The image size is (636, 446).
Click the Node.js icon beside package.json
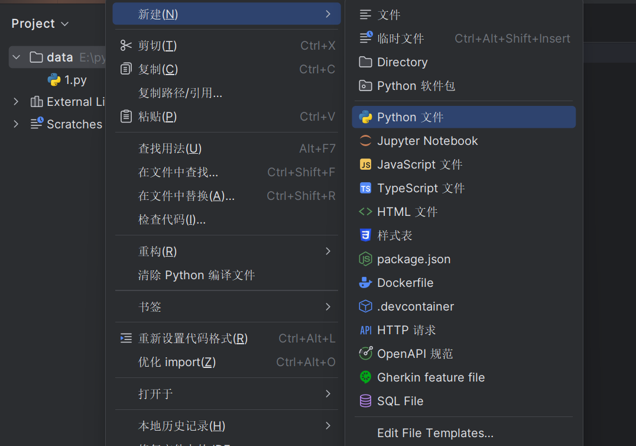tap(365, 259)
